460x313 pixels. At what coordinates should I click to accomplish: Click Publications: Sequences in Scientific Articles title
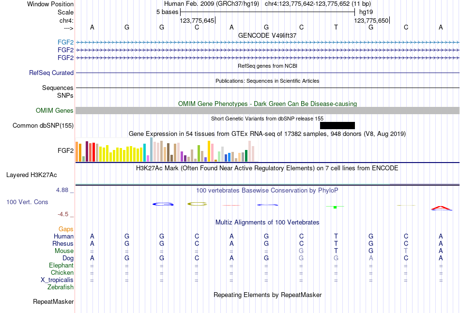pos(267,81)
